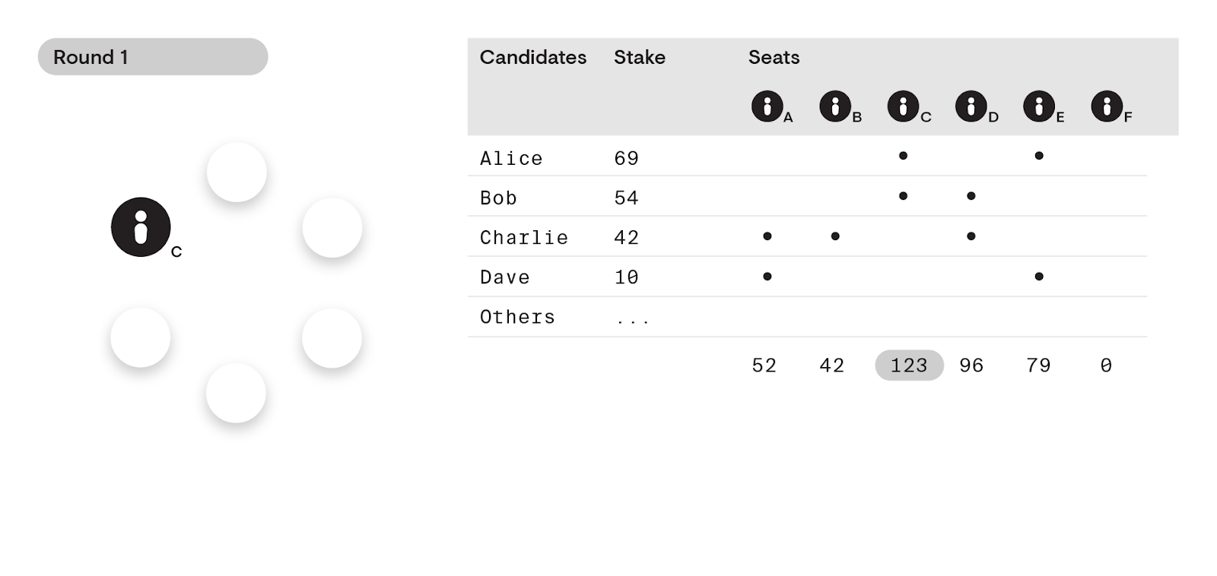Click seat F icon in table header
The image size is (1217, 576).
click(1107, 106)
